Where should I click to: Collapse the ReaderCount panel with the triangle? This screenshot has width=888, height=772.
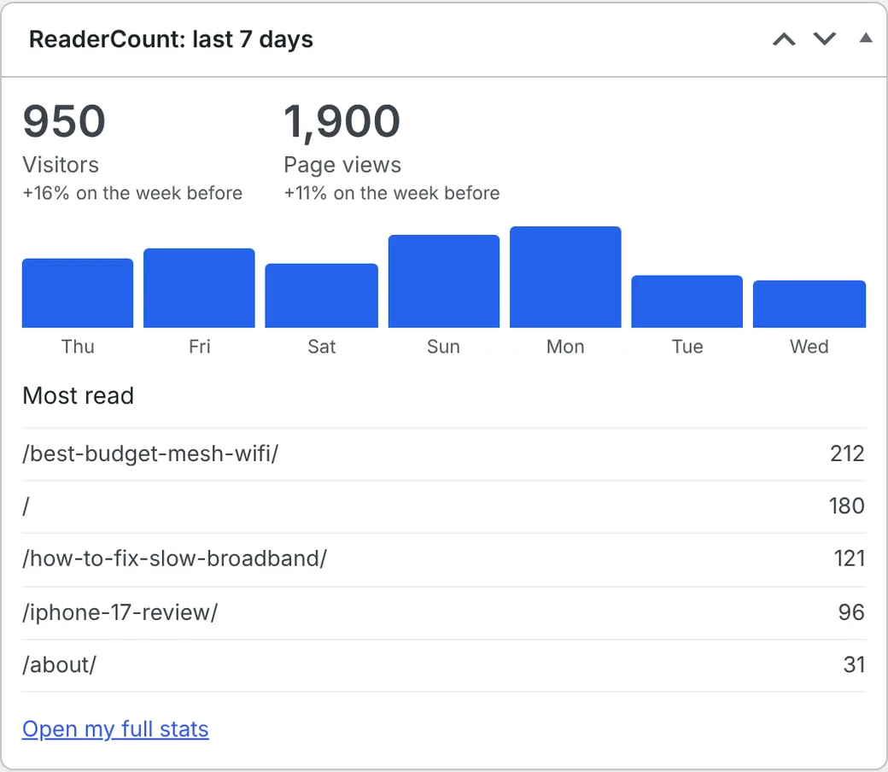click(x=865, y=38)
